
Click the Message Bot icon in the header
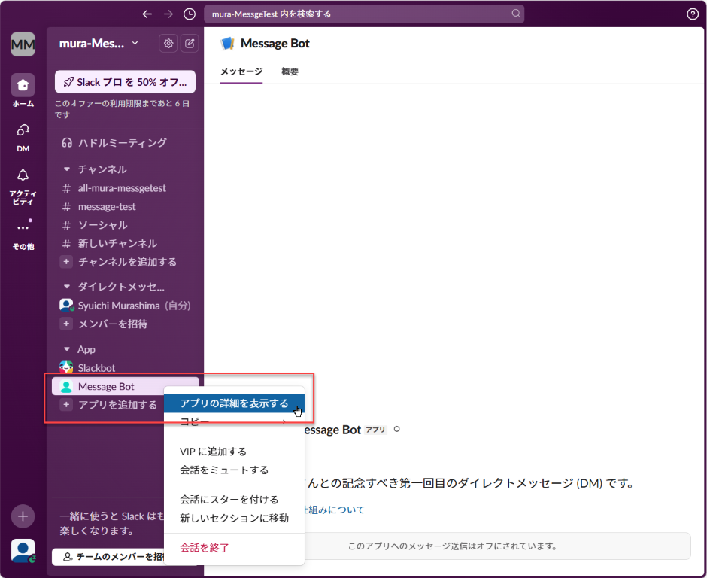click(x=227, y=44)
